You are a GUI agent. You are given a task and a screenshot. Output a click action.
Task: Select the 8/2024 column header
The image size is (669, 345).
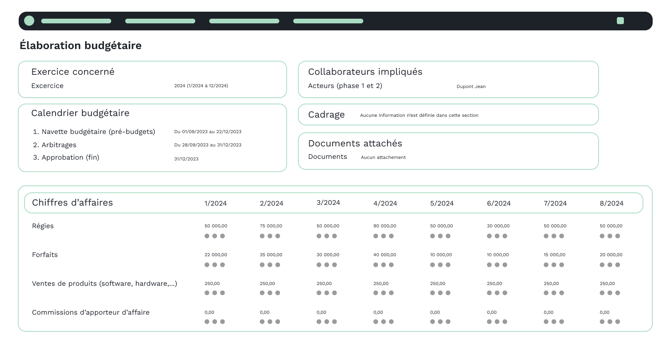click(611, 203)
